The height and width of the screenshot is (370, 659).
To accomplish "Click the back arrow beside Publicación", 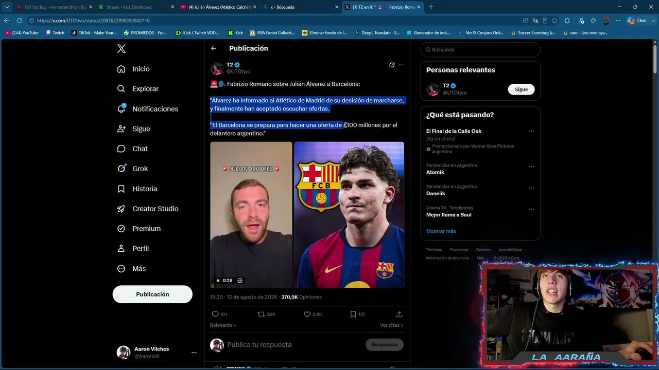I will [214, 48].
